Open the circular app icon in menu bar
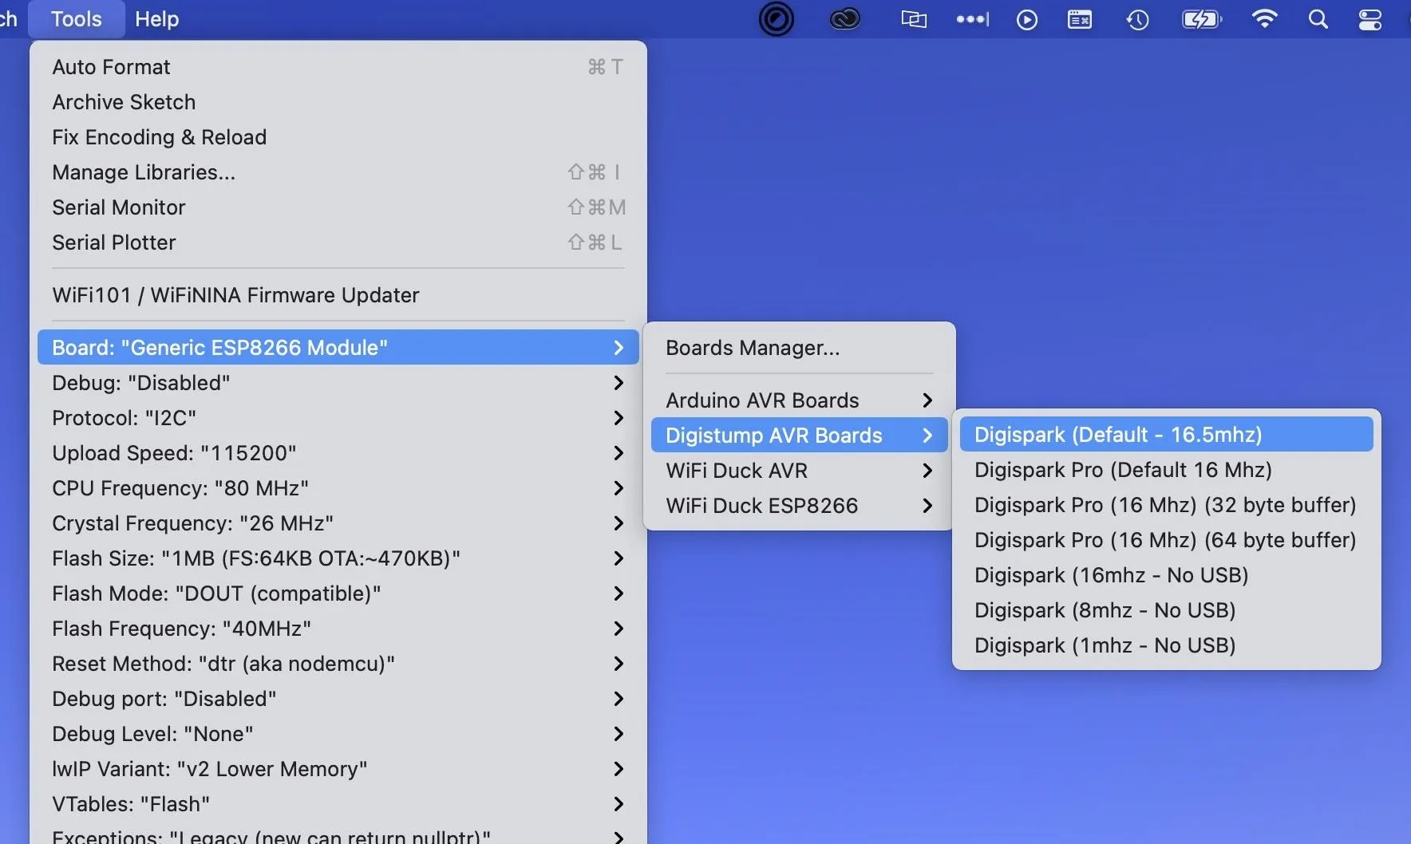This screenshot has width=1411, height=844. [776, 19]
